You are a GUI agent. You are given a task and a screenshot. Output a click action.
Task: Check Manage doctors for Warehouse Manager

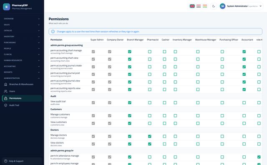tap(198, 136)
